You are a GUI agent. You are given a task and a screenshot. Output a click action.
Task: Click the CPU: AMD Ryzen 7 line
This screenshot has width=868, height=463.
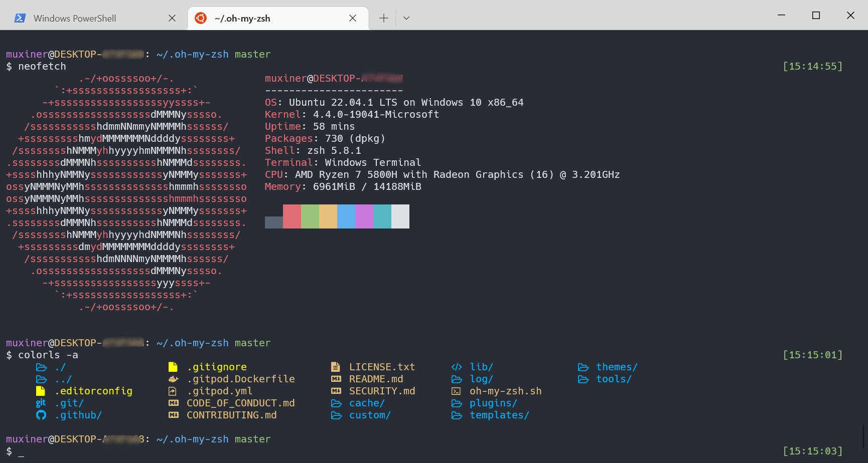point(443,174)
